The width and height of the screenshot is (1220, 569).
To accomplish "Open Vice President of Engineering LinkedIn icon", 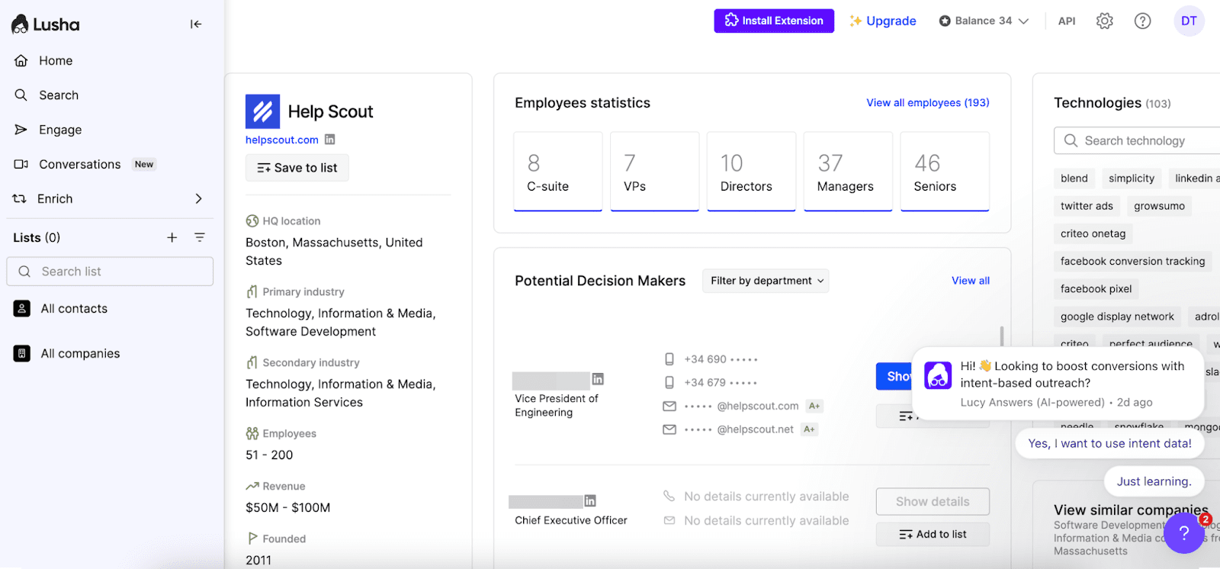I will [x=598, y=379].
